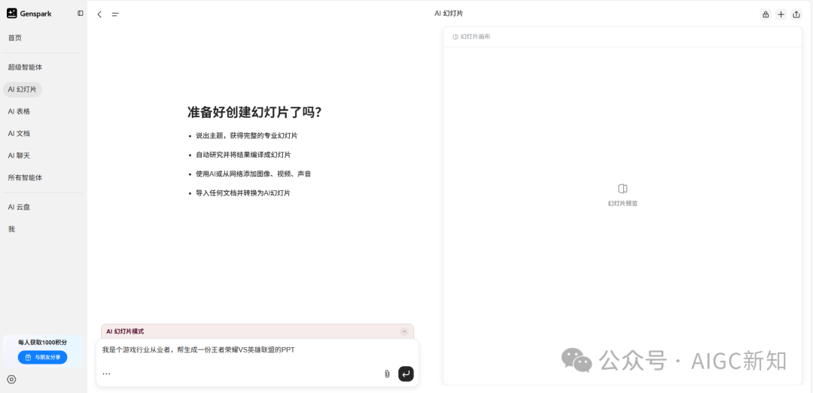Screen dimensions: 813x393
Task: Create new slides with the plus icon
Action: click(781, 14)
